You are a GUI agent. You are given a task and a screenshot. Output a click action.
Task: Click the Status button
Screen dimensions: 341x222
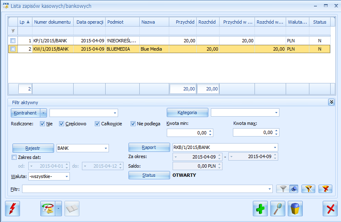(x=149, y=175)
